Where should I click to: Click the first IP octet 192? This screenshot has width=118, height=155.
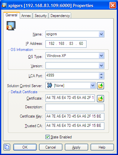tap(52, 44)
